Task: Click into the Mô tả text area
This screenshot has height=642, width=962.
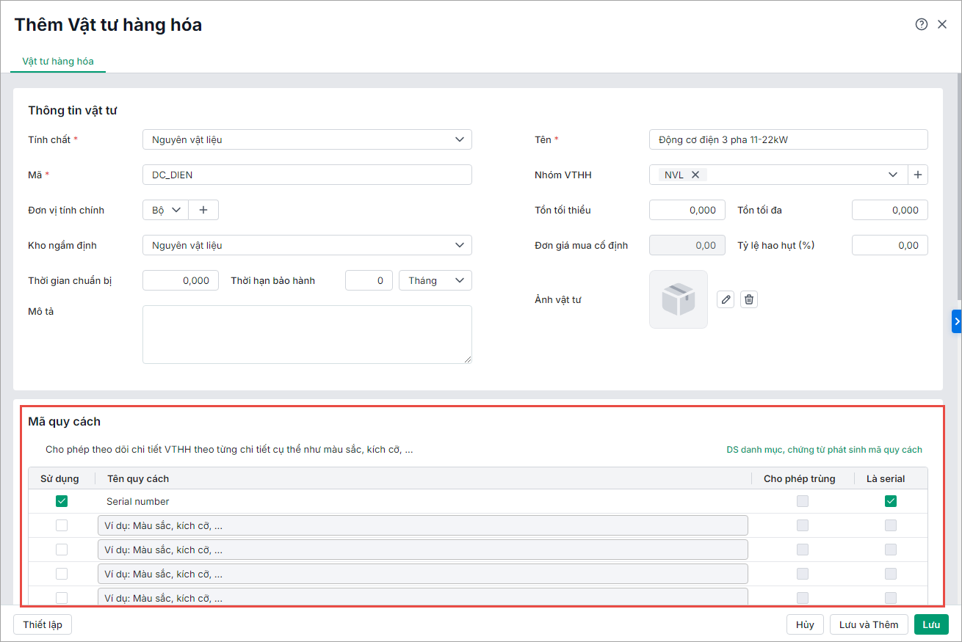Action: pyautogui.click(x=307, y=334)
